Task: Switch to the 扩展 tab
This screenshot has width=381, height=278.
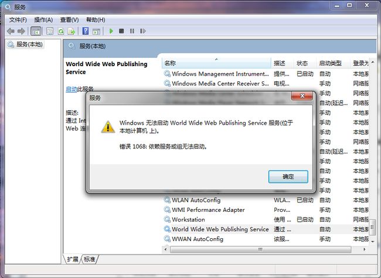Action: pos(73,259)
